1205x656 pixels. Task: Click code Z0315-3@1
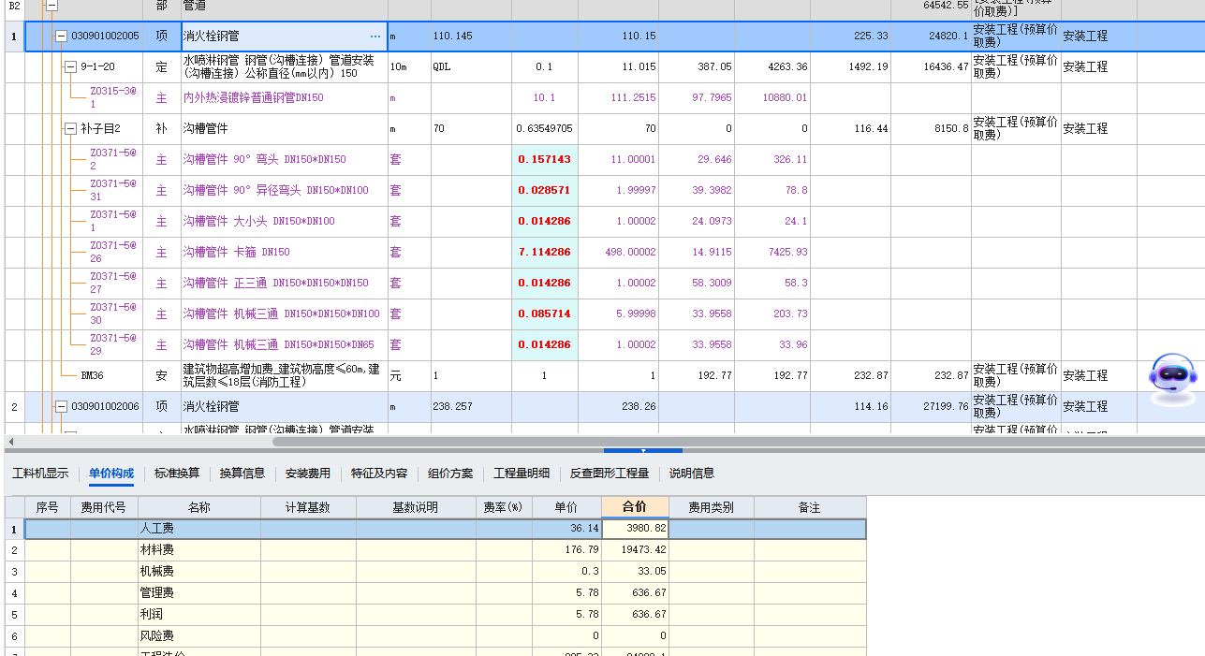coord(112,98)
